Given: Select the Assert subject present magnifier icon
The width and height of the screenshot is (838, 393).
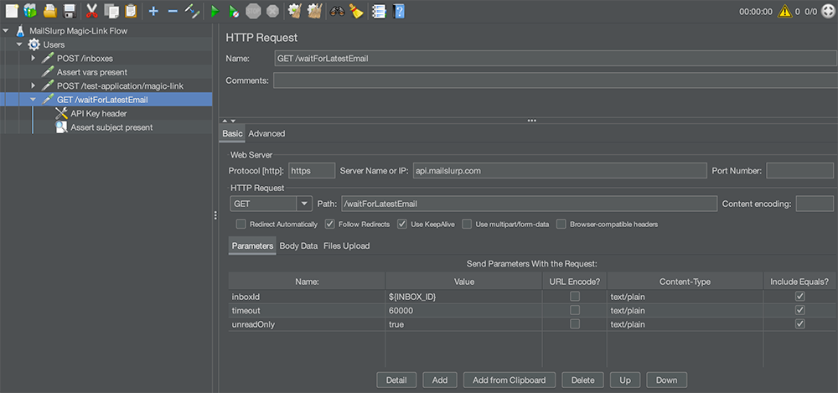Looking at the screenshot, I should point(61,127).
